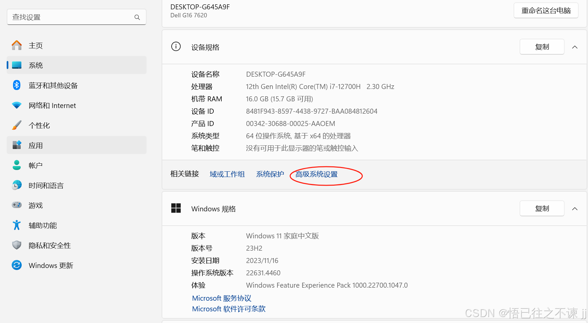Image resolution: width=588 pixels, height=323 pixels.
Task: Open the Bluetooth icon in sidebar
Action: [x=17, y=85]
